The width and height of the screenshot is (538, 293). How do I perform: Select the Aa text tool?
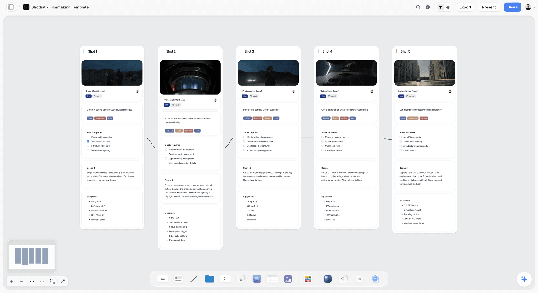coord(163,279)
